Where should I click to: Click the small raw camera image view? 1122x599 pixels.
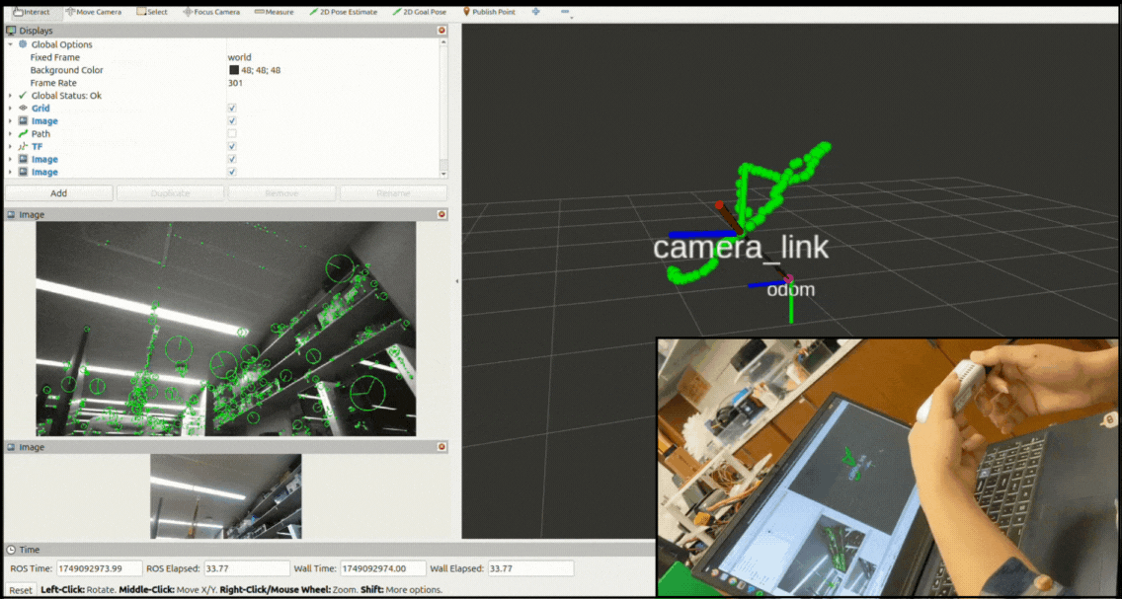pos(225,496)
